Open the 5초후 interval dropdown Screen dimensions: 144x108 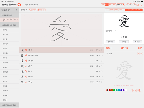pyautogui.click(x=119, y=5)
